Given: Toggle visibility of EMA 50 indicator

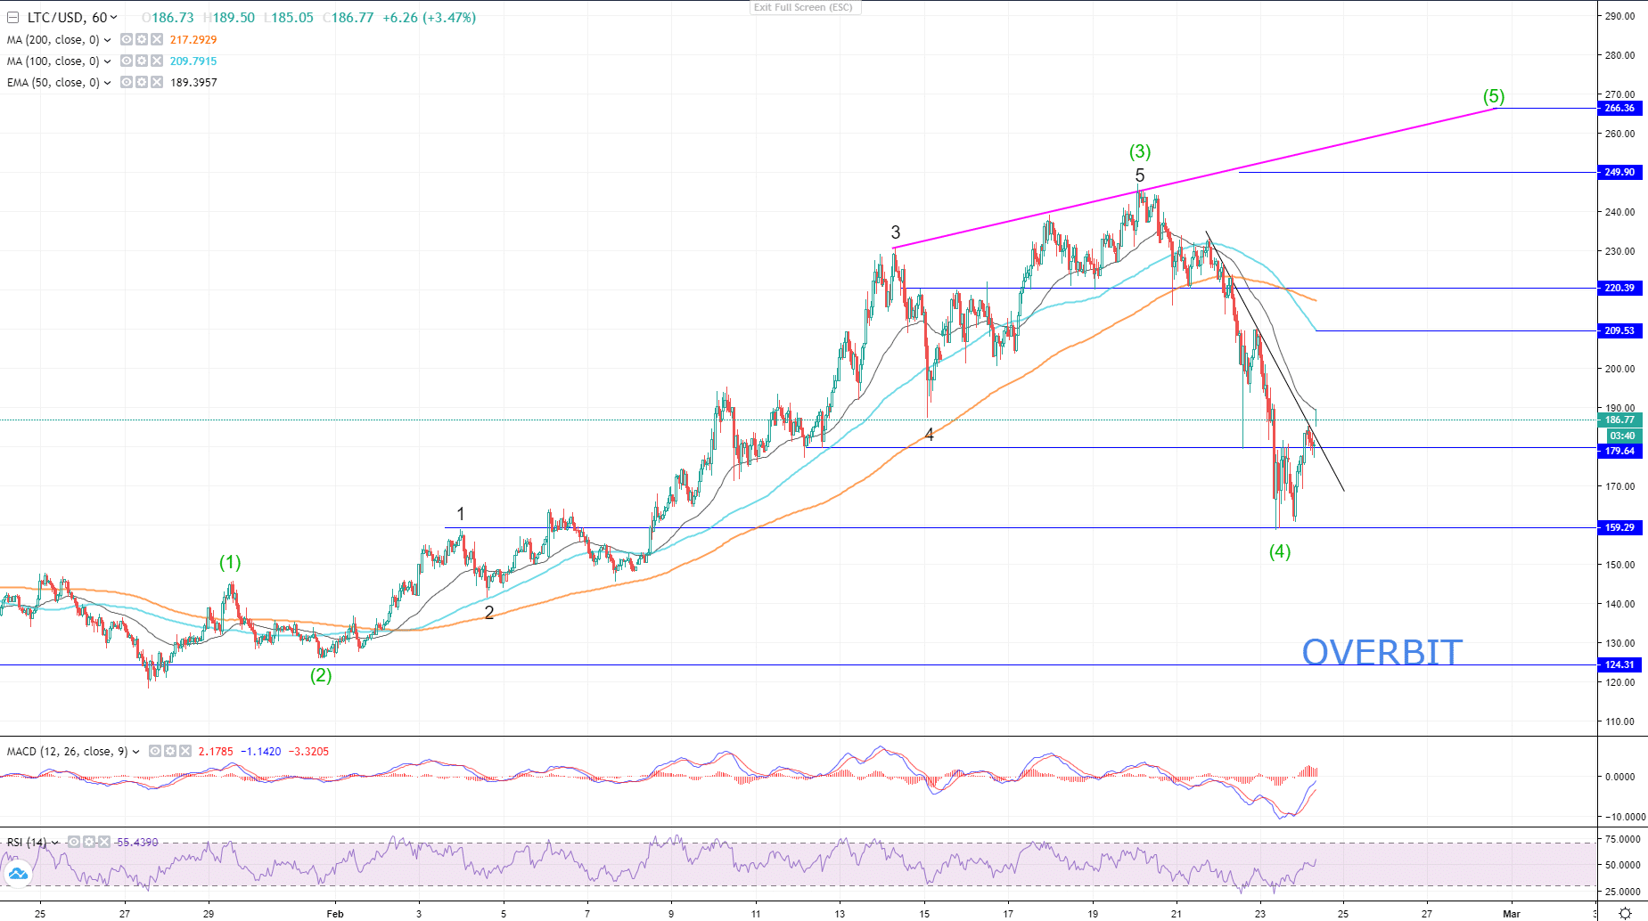Looking at the screenshot, I should click(127, 82).
